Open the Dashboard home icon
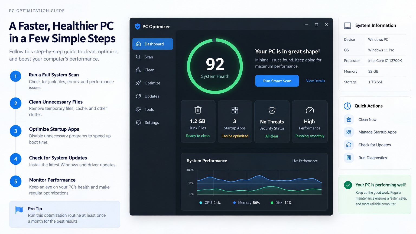Viewport: 416px width, 234px height. pos(138,44)
